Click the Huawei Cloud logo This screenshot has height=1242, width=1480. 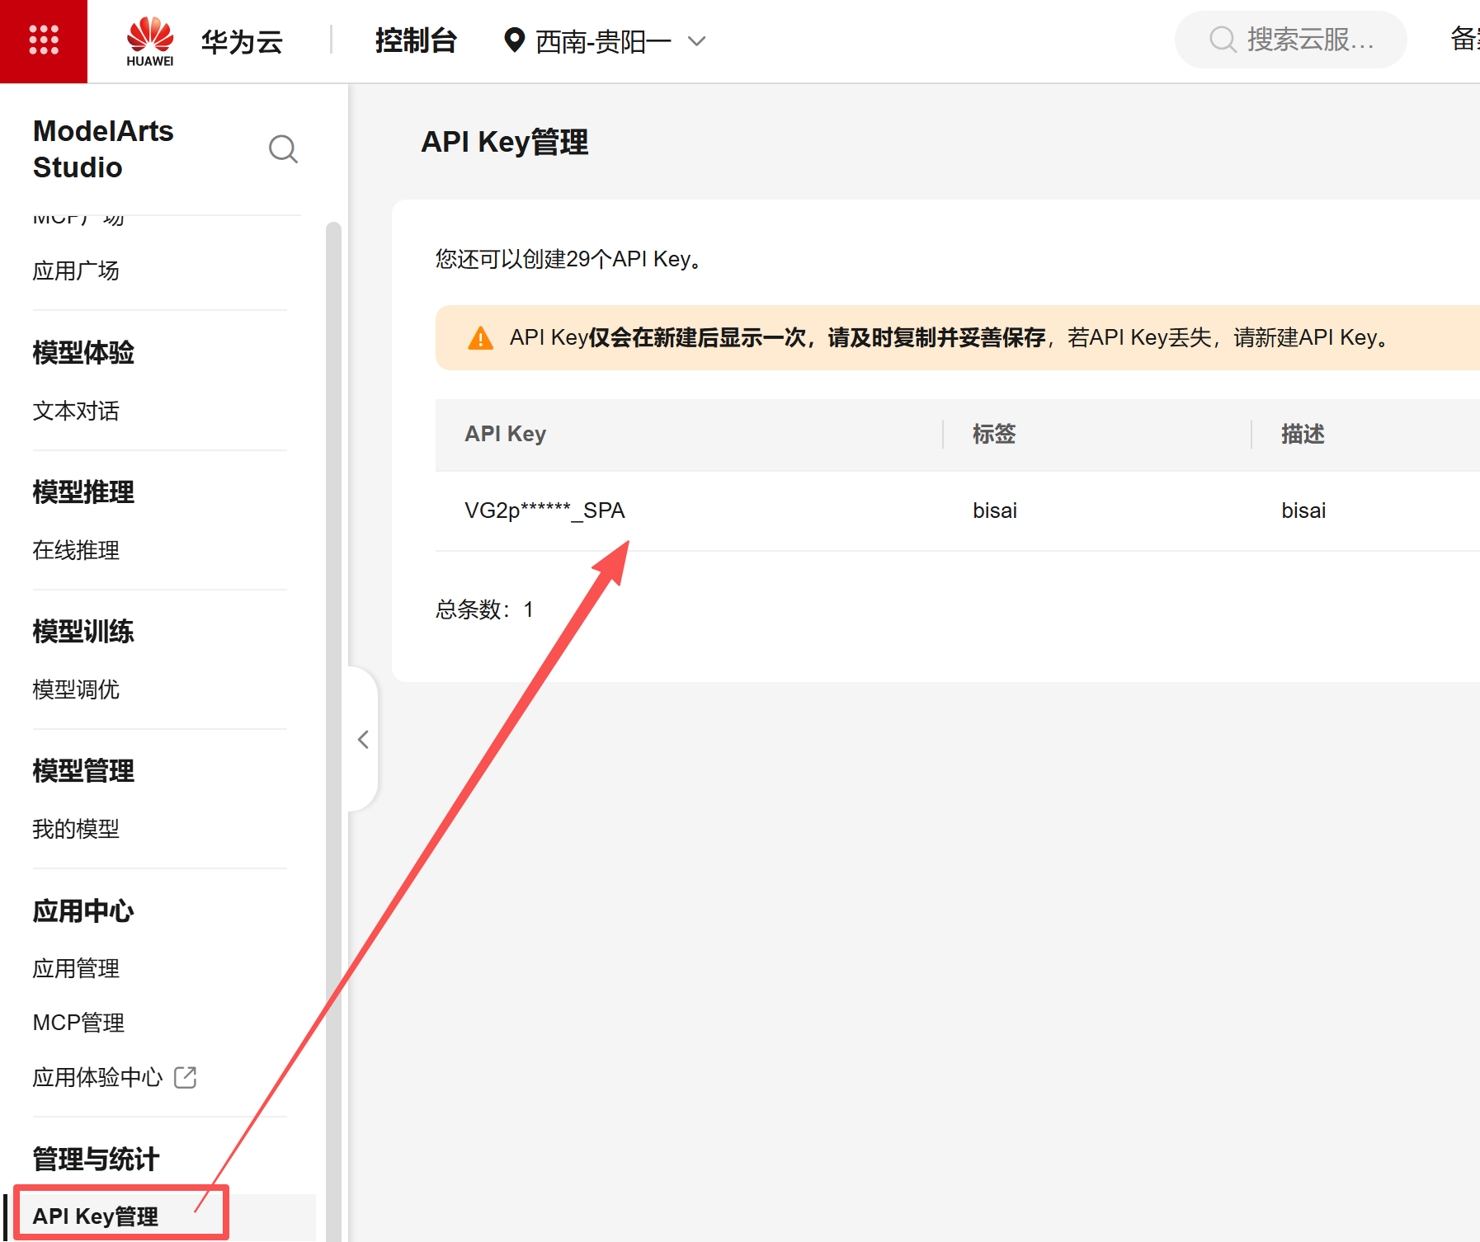coord(150,41)
